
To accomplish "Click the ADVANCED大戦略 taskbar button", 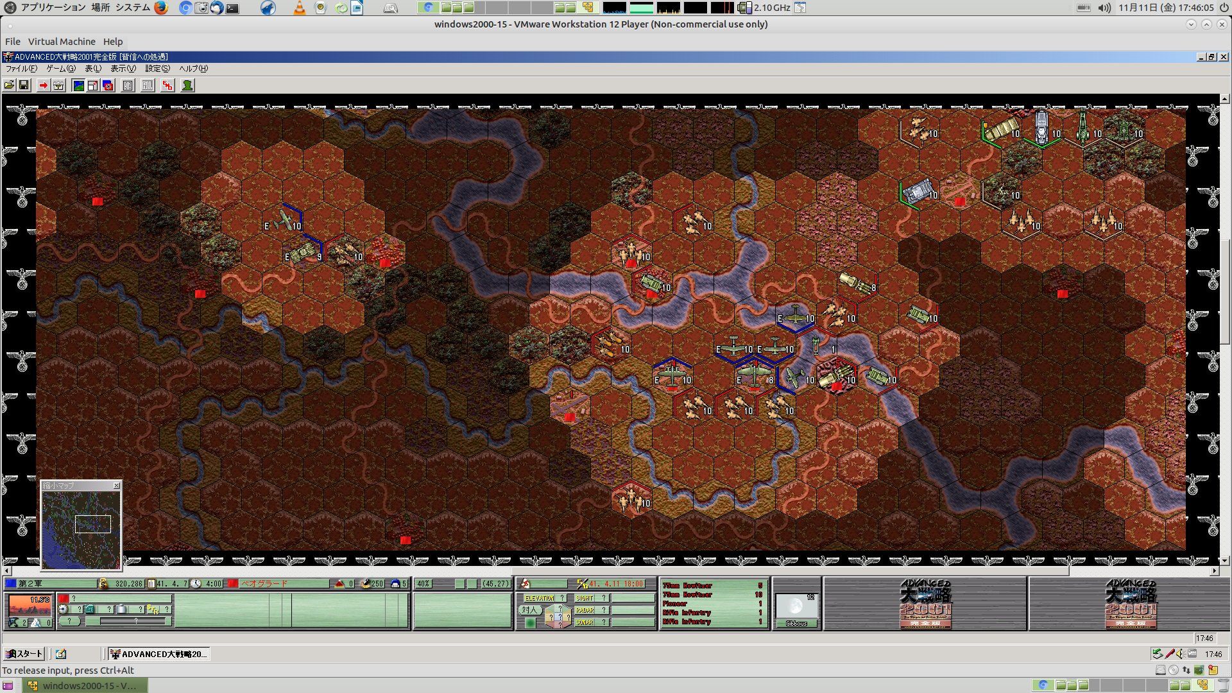I will [158, 654].
